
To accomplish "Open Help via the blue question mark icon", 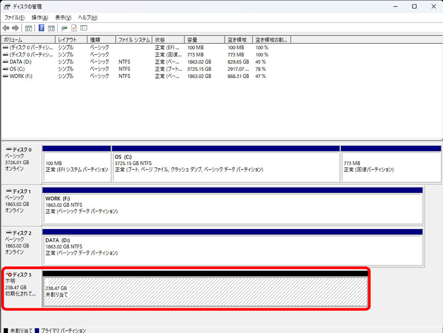I will pos(42,28).
